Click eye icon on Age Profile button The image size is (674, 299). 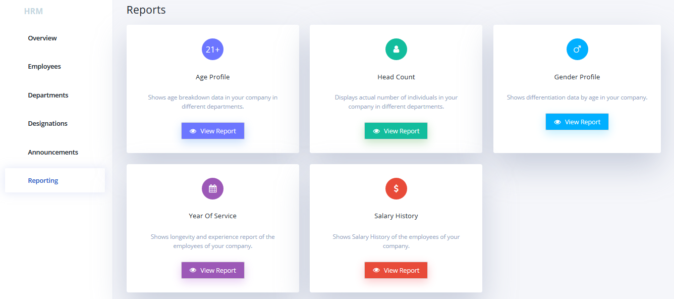pyautogui.click(x=193, y=131)
